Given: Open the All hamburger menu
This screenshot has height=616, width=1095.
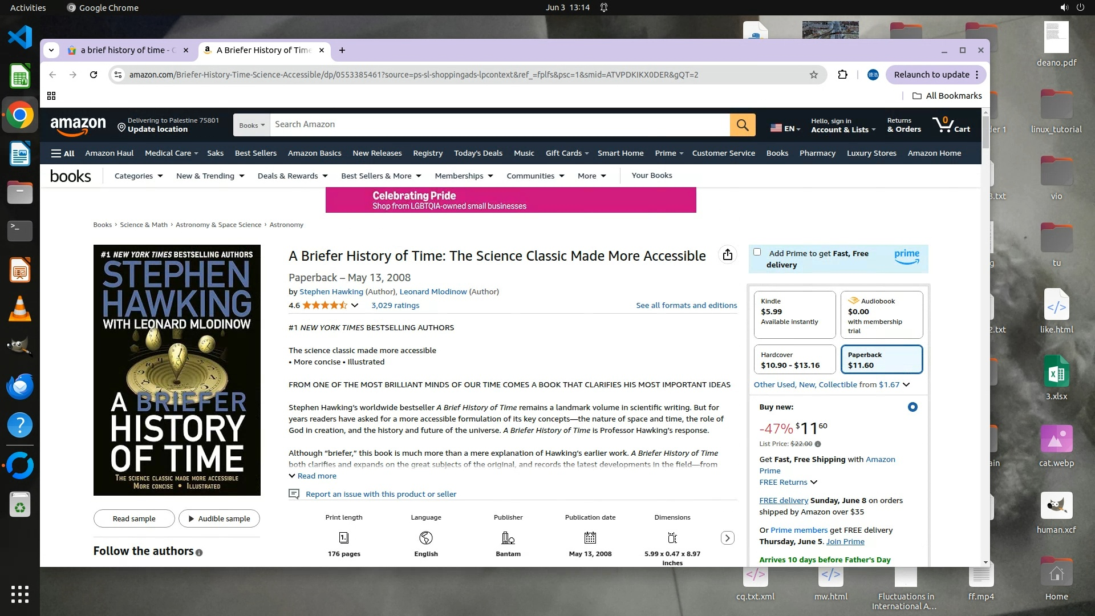Looking at the screenshot, I should coord(63,153).
